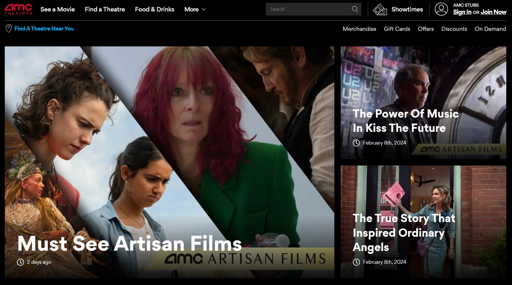Viewport: 512px width, 285px height.
Task: View the Offers section
Action: (426, 29)
